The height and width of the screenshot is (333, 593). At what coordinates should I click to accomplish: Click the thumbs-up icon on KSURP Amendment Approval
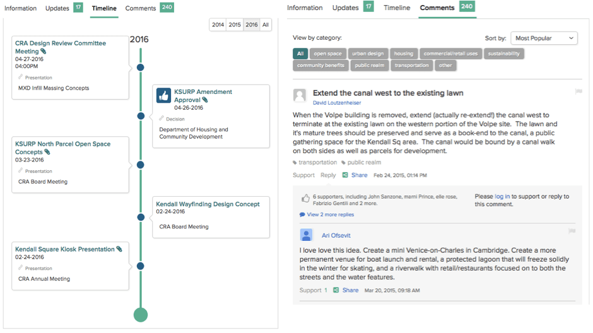(x=164, y=96)
